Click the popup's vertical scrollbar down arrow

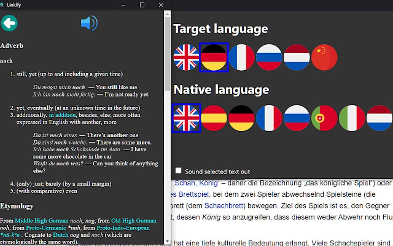point(167,241)
